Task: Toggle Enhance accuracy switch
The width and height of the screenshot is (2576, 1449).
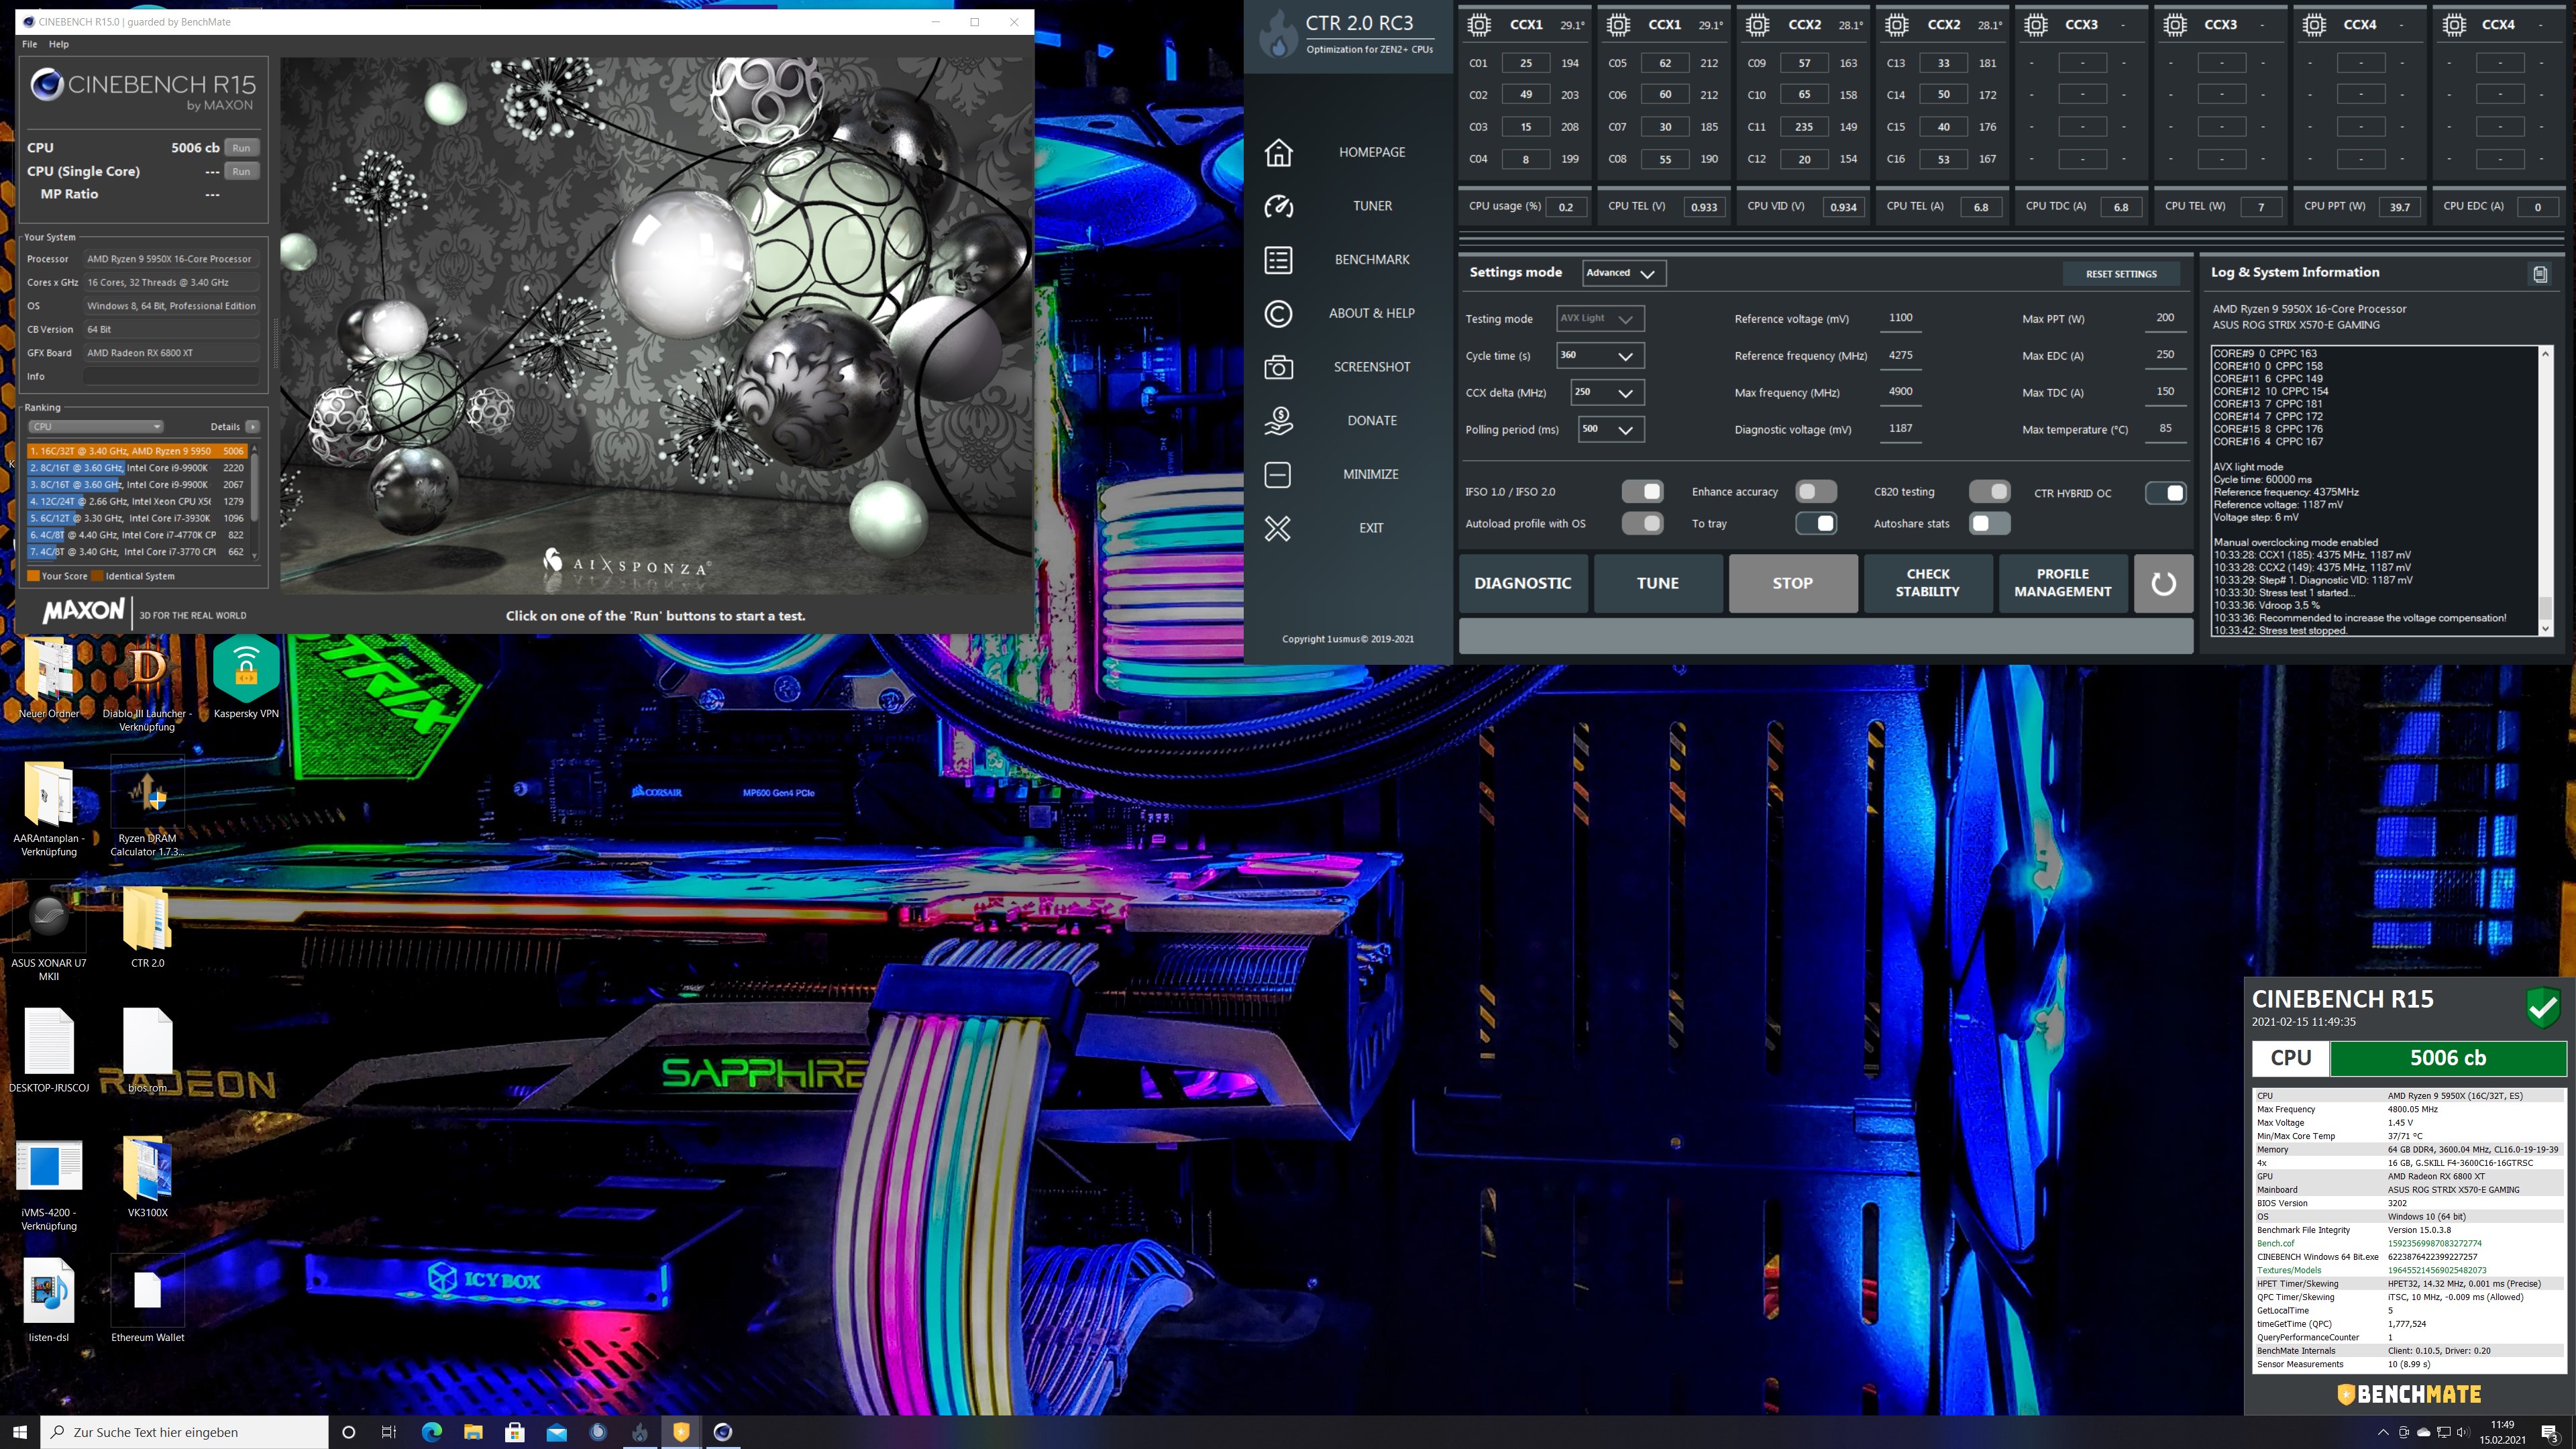Action: pyautogui.click(x=1816, y=491)
